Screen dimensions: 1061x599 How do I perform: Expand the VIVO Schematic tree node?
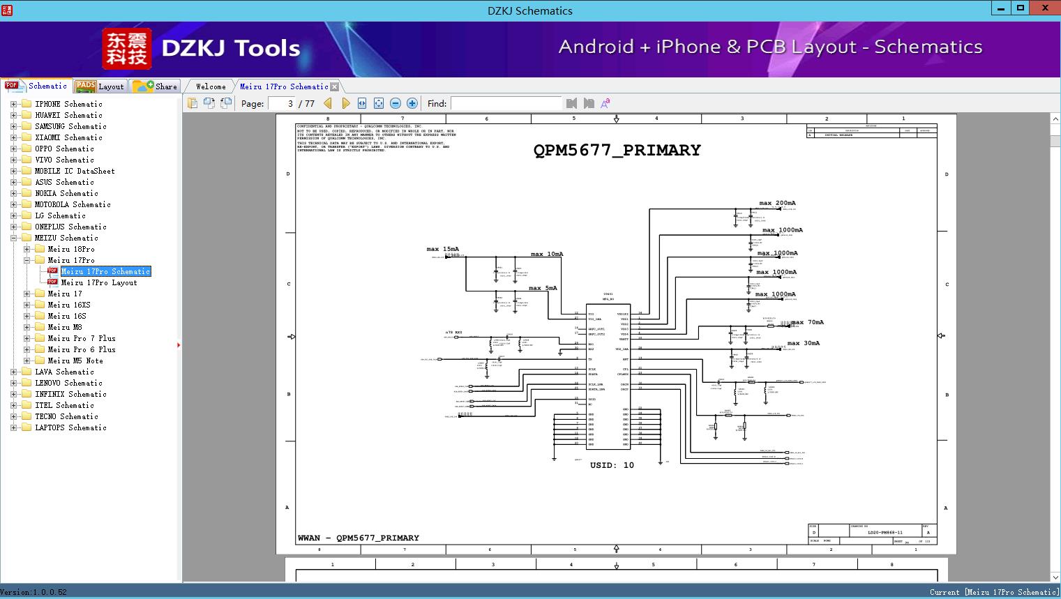(x=13, y=160)
